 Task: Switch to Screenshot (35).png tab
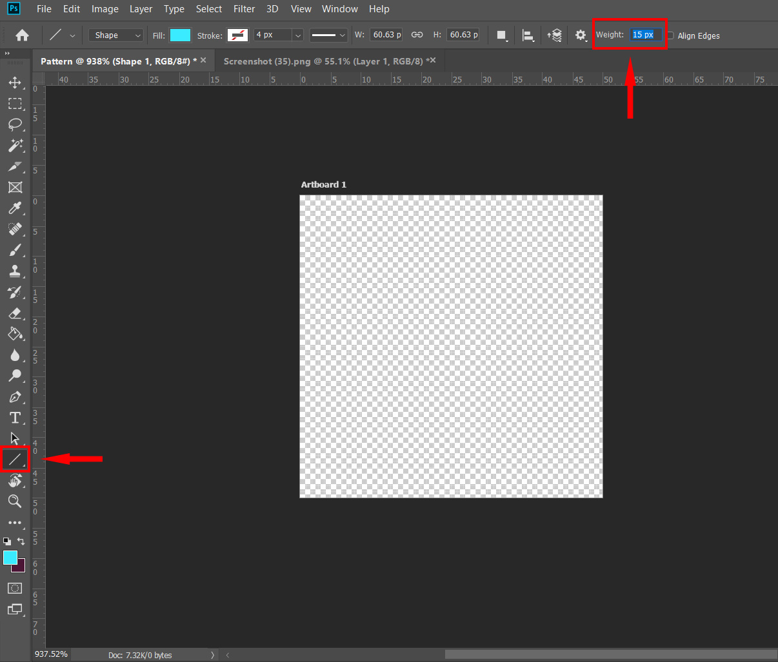tap(323, 61)
